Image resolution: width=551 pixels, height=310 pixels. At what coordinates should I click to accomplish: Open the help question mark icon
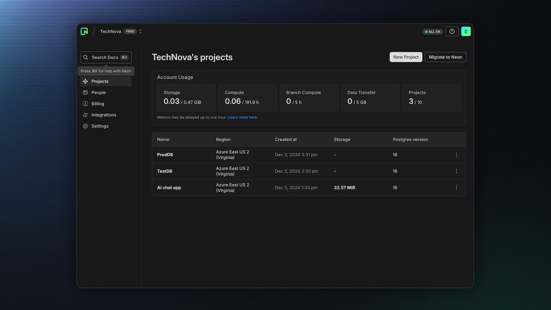[x=452, y=31]
